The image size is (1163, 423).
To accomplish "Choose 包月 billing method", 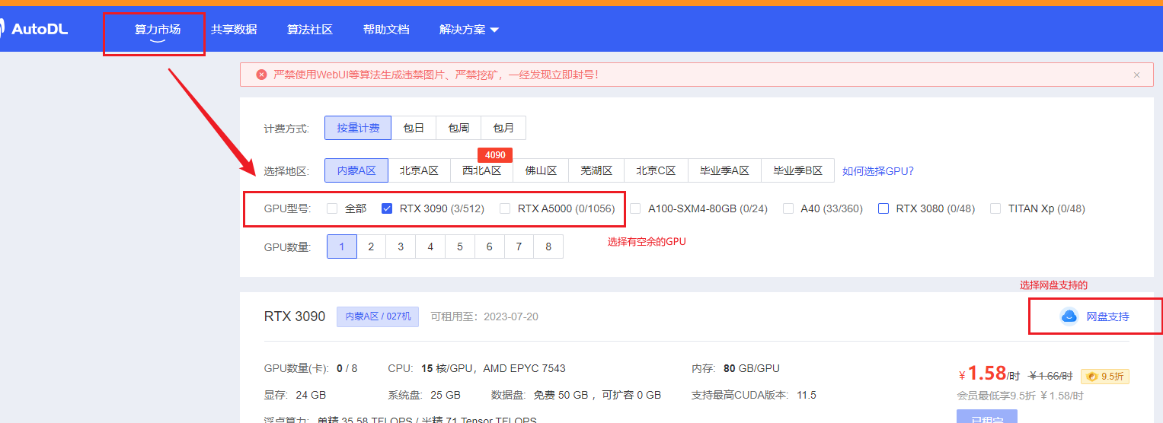I will pyautogui.click(x=503, y=128).
